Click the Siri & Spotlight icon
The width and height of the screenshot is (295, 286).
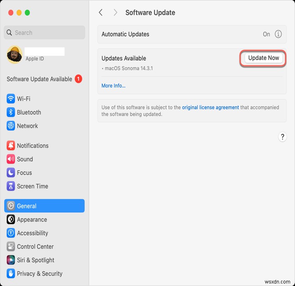11,260
